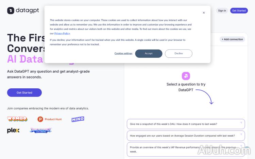
Task: Open the Privacy Policy link
Action: click(x=62, y=33)
